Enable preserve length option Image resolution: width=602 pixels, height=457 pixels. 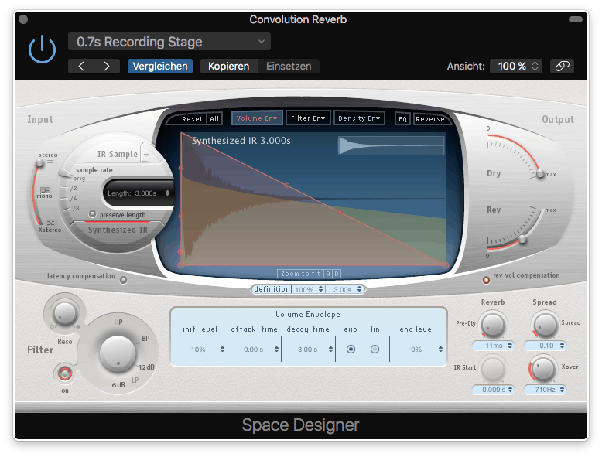pos(92,213)
